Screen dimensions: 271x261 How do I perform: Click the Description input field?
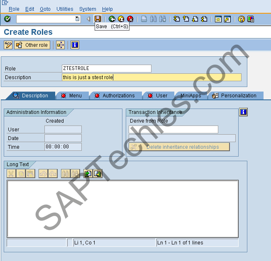coord(151,77)
